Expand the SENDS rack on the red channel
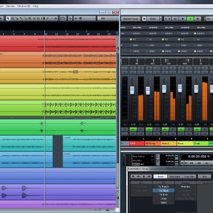The width and height of the screenshot is (213, 213). pos(137,51)
